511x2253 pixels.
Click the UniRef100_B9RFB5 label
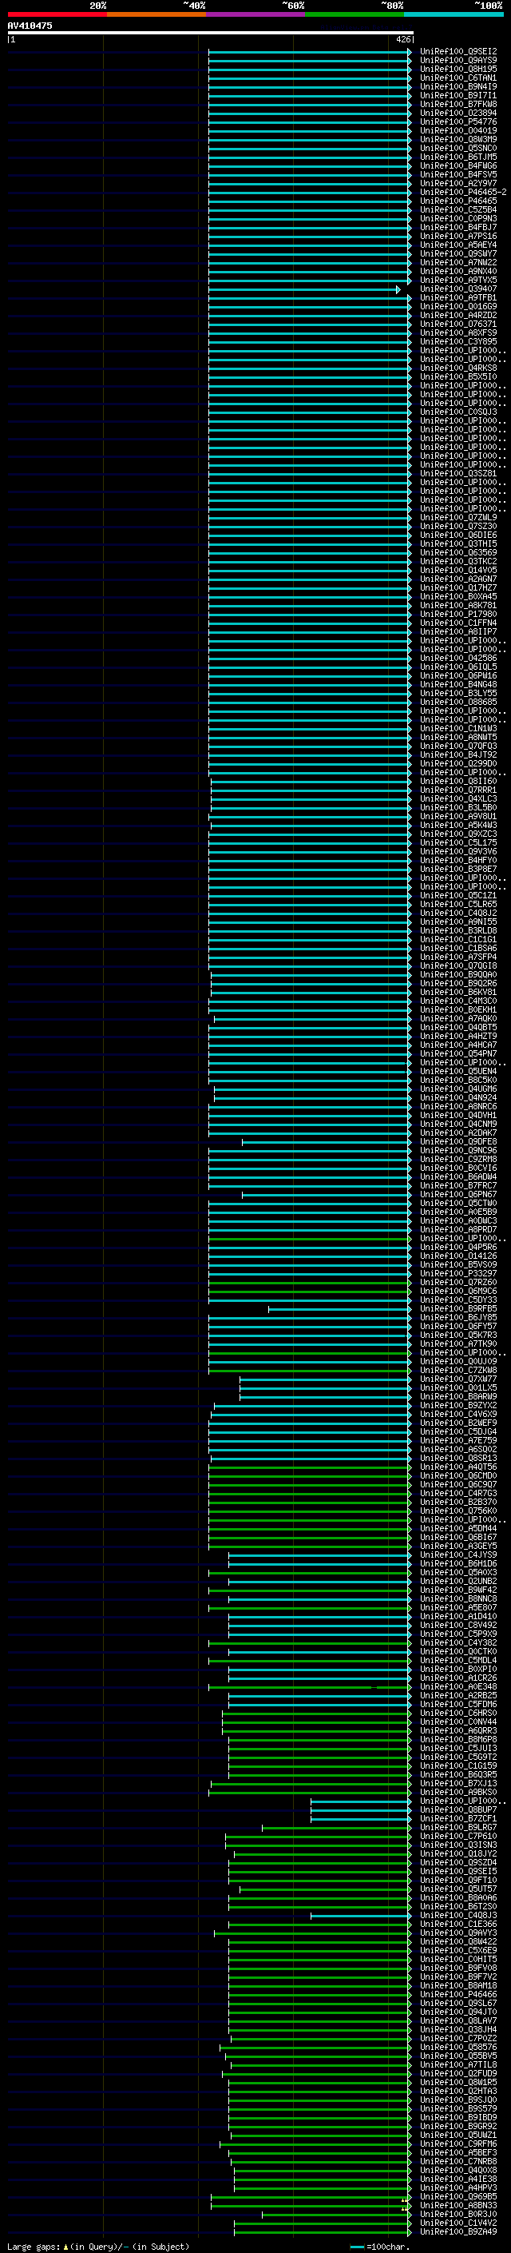tap(458, 1308)
